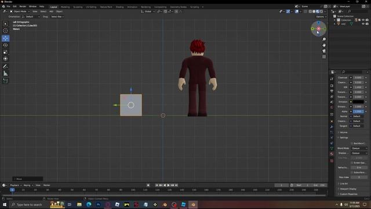This screenshot has height=209, width=371.
Task: Open the Edit menu
Action: point(14,6)
